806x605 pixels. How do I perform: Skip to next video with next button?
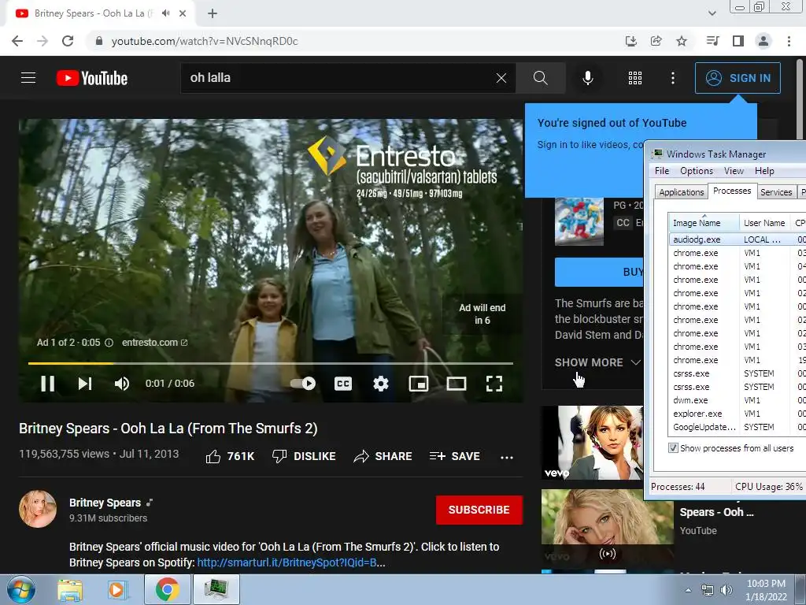[85, 384]
